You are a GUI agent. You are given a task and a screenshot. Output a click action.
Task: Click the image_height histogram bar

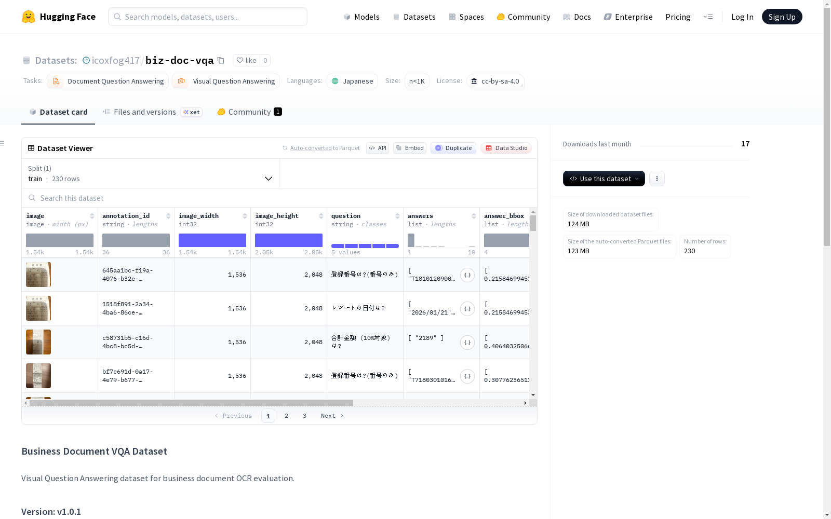click(x=289, y=240)
